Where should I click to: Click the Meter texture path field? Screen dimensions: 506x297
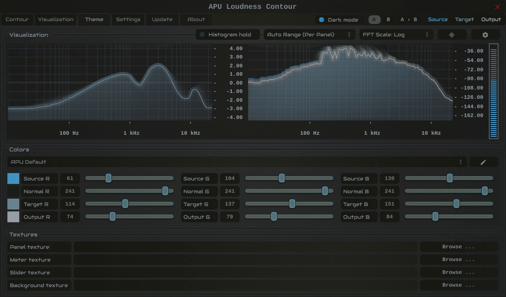click(246, 260)
